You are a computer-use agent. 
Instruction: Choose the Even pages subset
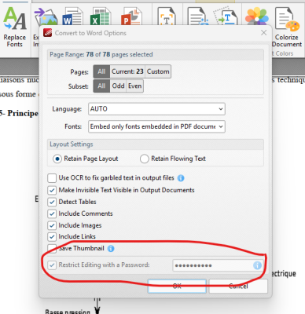pyautogui.click(x=134, y=86)
